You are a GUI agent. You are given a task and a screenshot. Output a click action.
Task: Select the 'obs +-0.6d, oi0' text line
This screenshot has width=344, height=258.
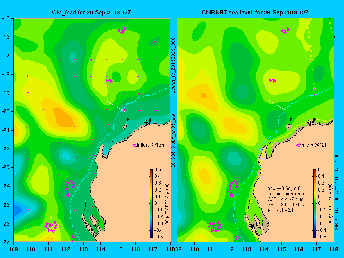coord(284,188)
